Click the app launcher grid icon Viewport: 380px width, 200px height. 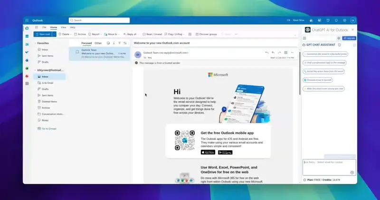coord(27,20)
